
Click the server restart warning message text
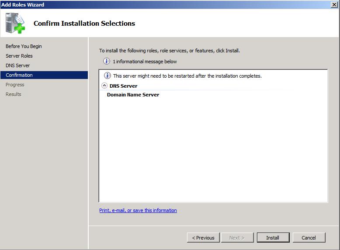point(187,76)
